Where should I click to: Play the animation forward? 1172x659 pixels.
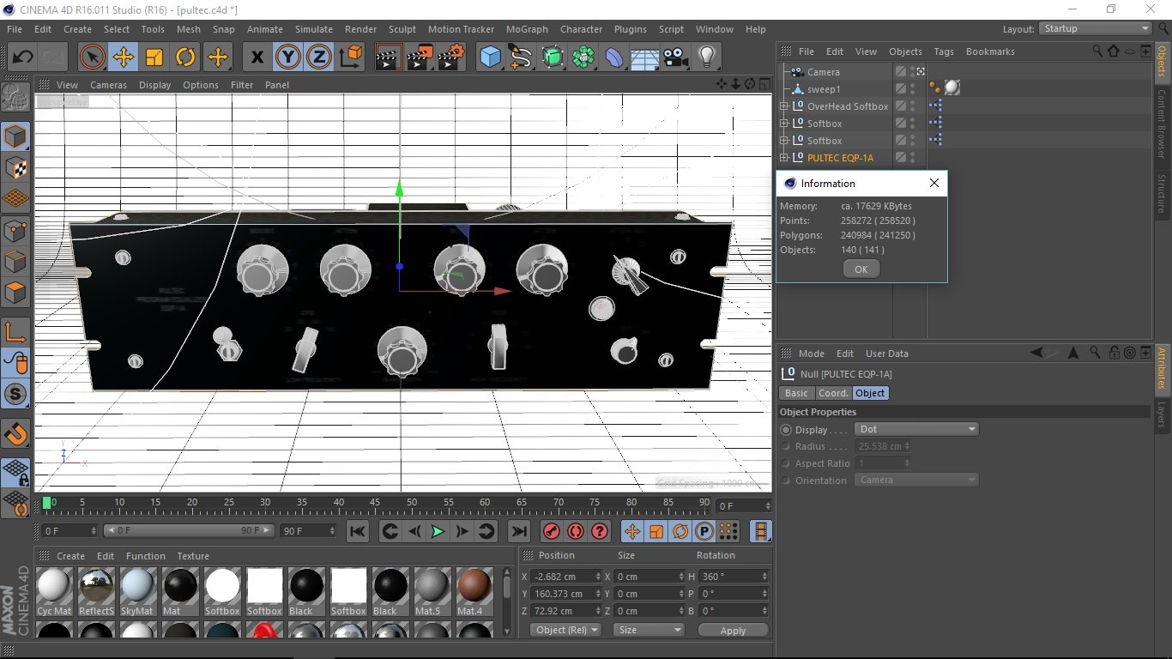point(438,531)
